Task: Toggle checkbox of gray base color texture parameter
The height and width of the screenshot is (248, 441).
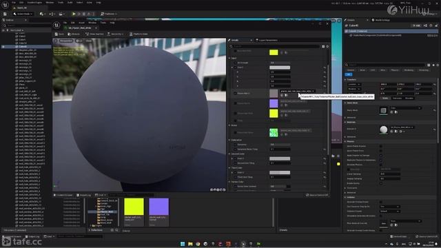Action: 235,93
